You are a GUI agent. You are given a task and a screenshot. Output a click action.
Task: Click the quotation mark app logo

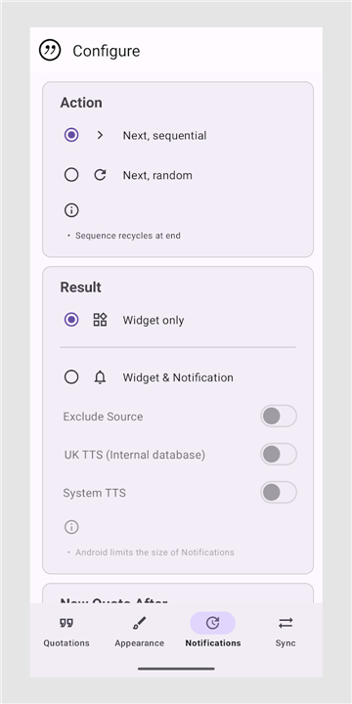coord(50,50)
